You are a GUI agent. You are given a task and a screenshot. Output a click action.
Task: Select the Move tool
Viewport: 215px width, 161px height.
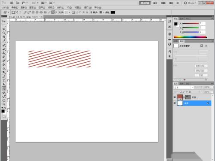pyautogui.click(x=4, y=21)
